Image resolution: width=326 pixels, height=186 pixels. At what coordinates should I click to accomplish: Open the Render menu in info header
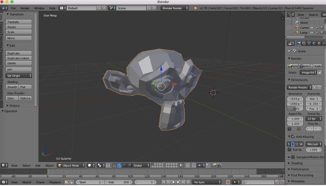pyautogui.click(x=25, y=8)
